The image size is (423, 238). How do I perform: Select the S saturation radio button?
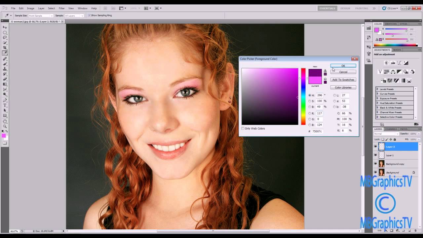310,101
